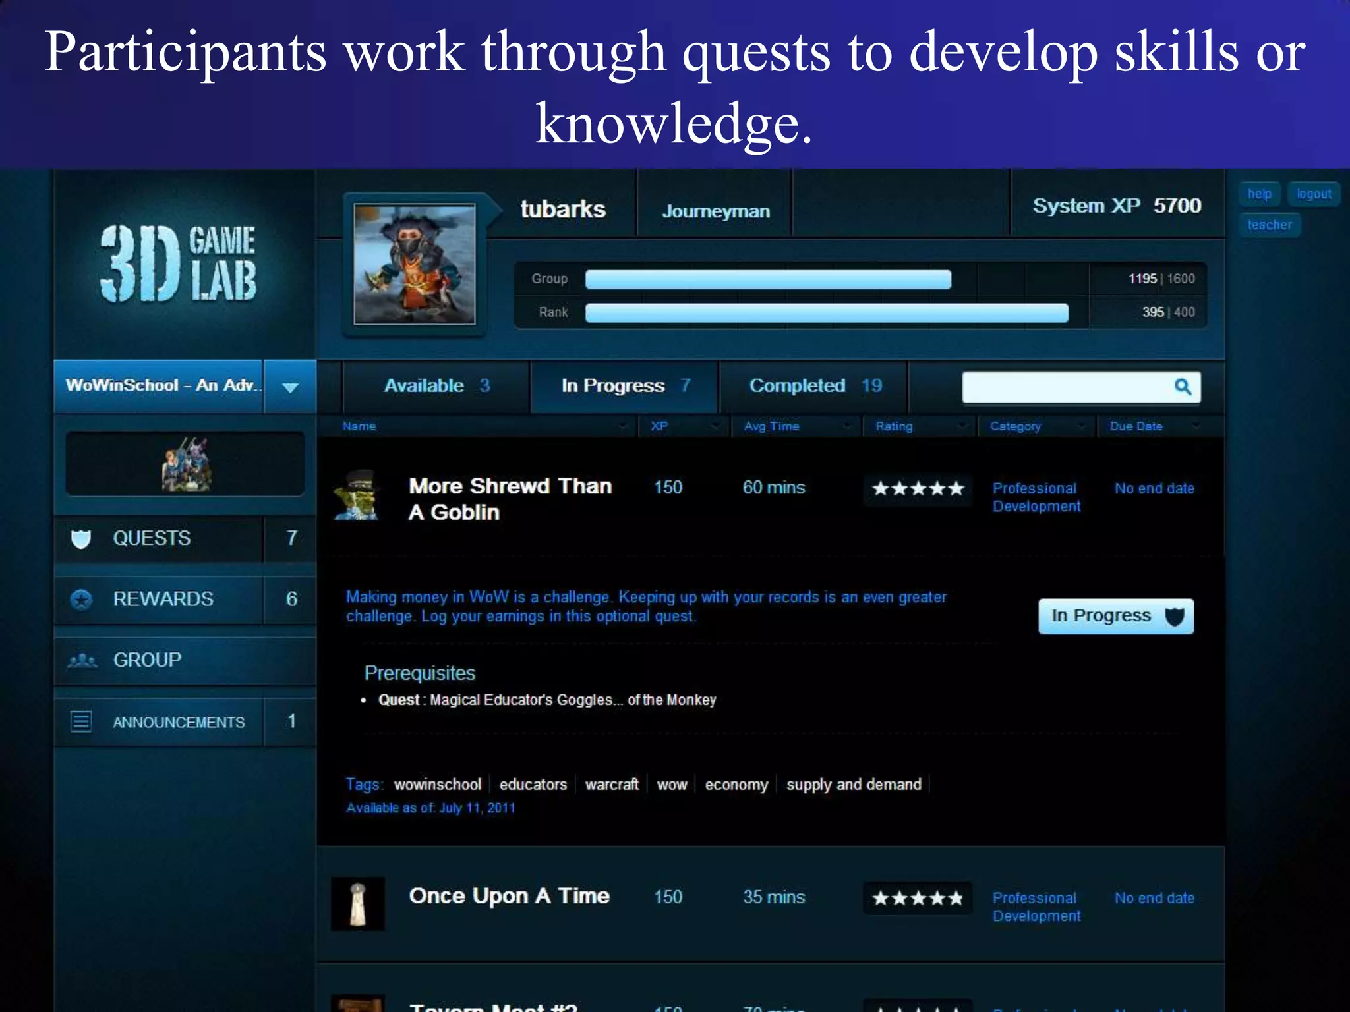The height and width of the screenshot is (1012, 1350).
Task: Click the Group people icon
Action: (82, 660)
